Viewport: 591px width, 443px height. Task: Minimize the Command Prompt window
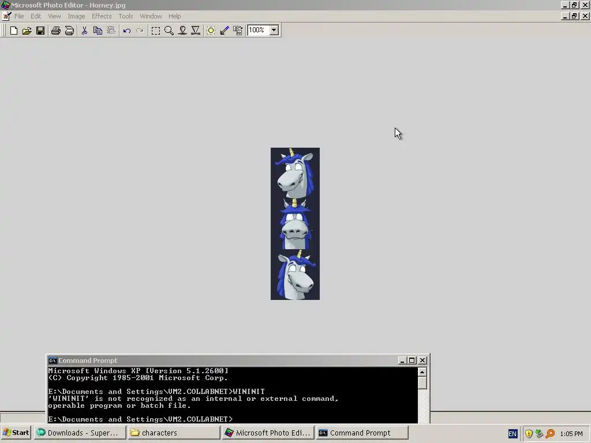point(402,361)
